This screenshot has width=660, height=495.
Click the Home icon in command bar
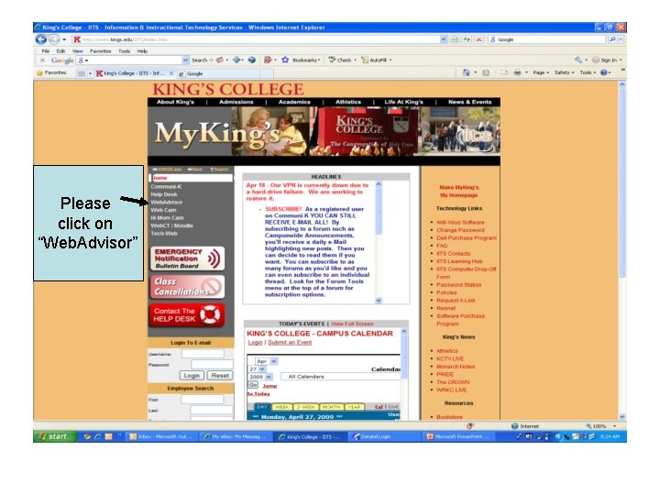[466, 72]
